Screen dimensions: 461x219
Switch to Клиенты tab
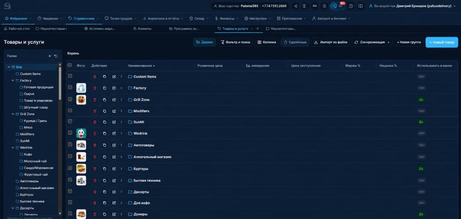click(142, 29)
